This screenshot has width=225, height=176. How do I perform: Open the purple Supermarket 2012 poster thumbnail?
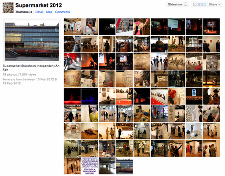(90, 166)
